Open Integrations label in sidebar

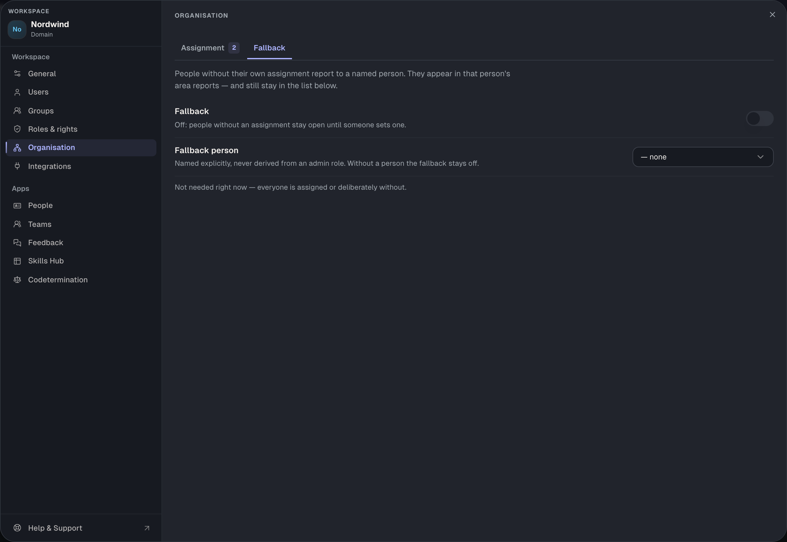coord(50,166)
